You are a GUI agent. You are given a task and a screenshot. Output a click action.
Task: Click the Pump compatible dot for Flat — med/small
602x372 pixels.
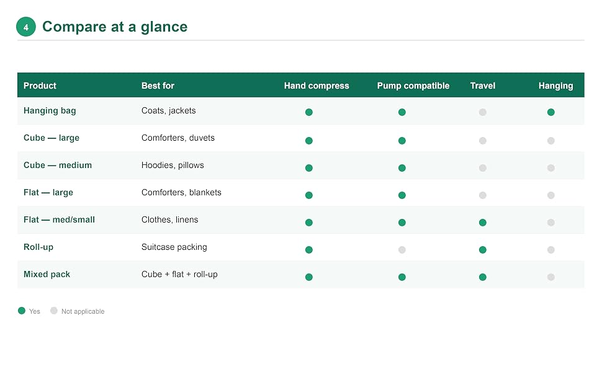(x=402, y=223)
